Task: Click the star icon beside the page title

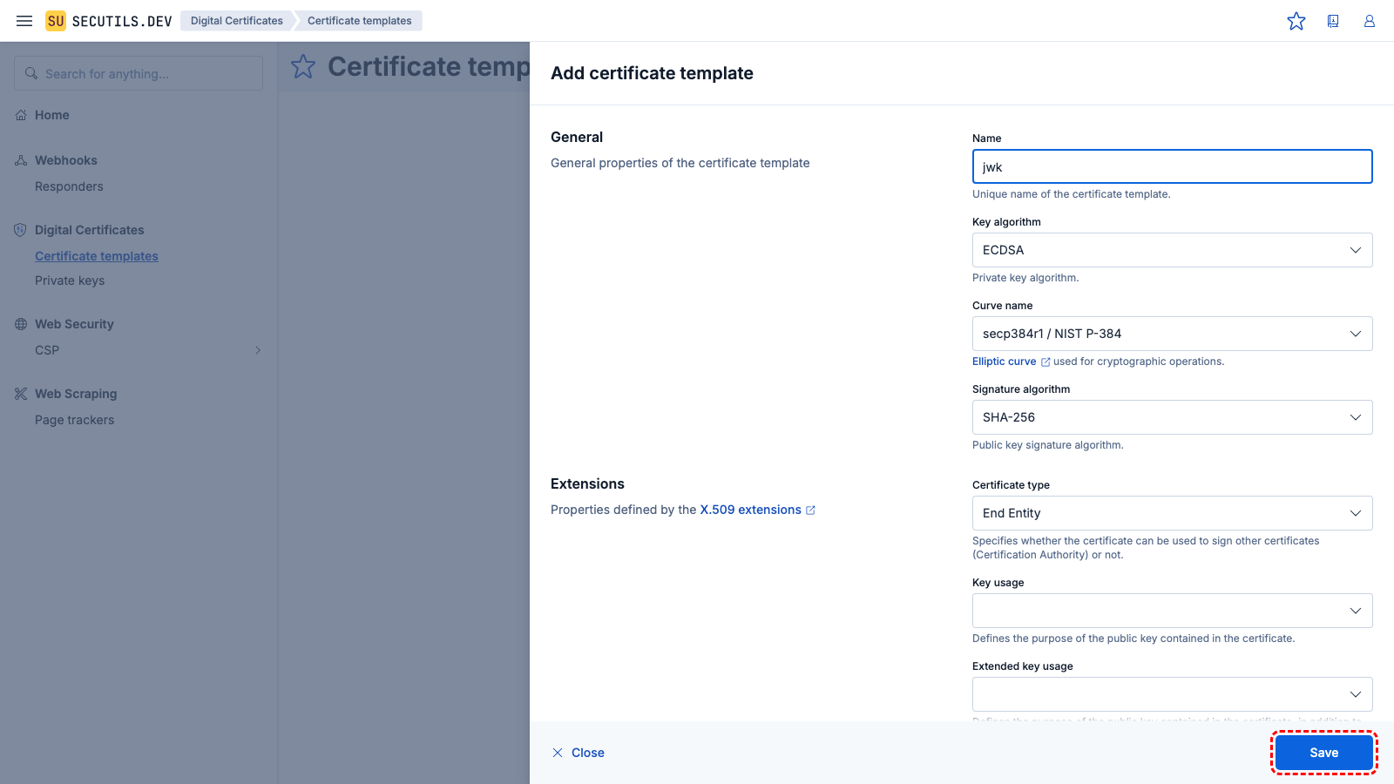Action: click(x=303, y=66)
